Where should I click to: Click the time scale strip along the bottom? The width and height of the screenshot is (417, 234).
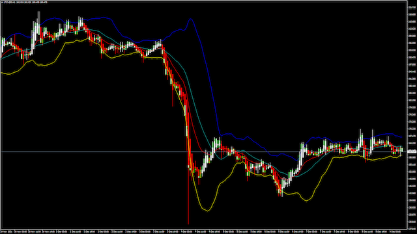pyautogui.click(x=204, y=231)
